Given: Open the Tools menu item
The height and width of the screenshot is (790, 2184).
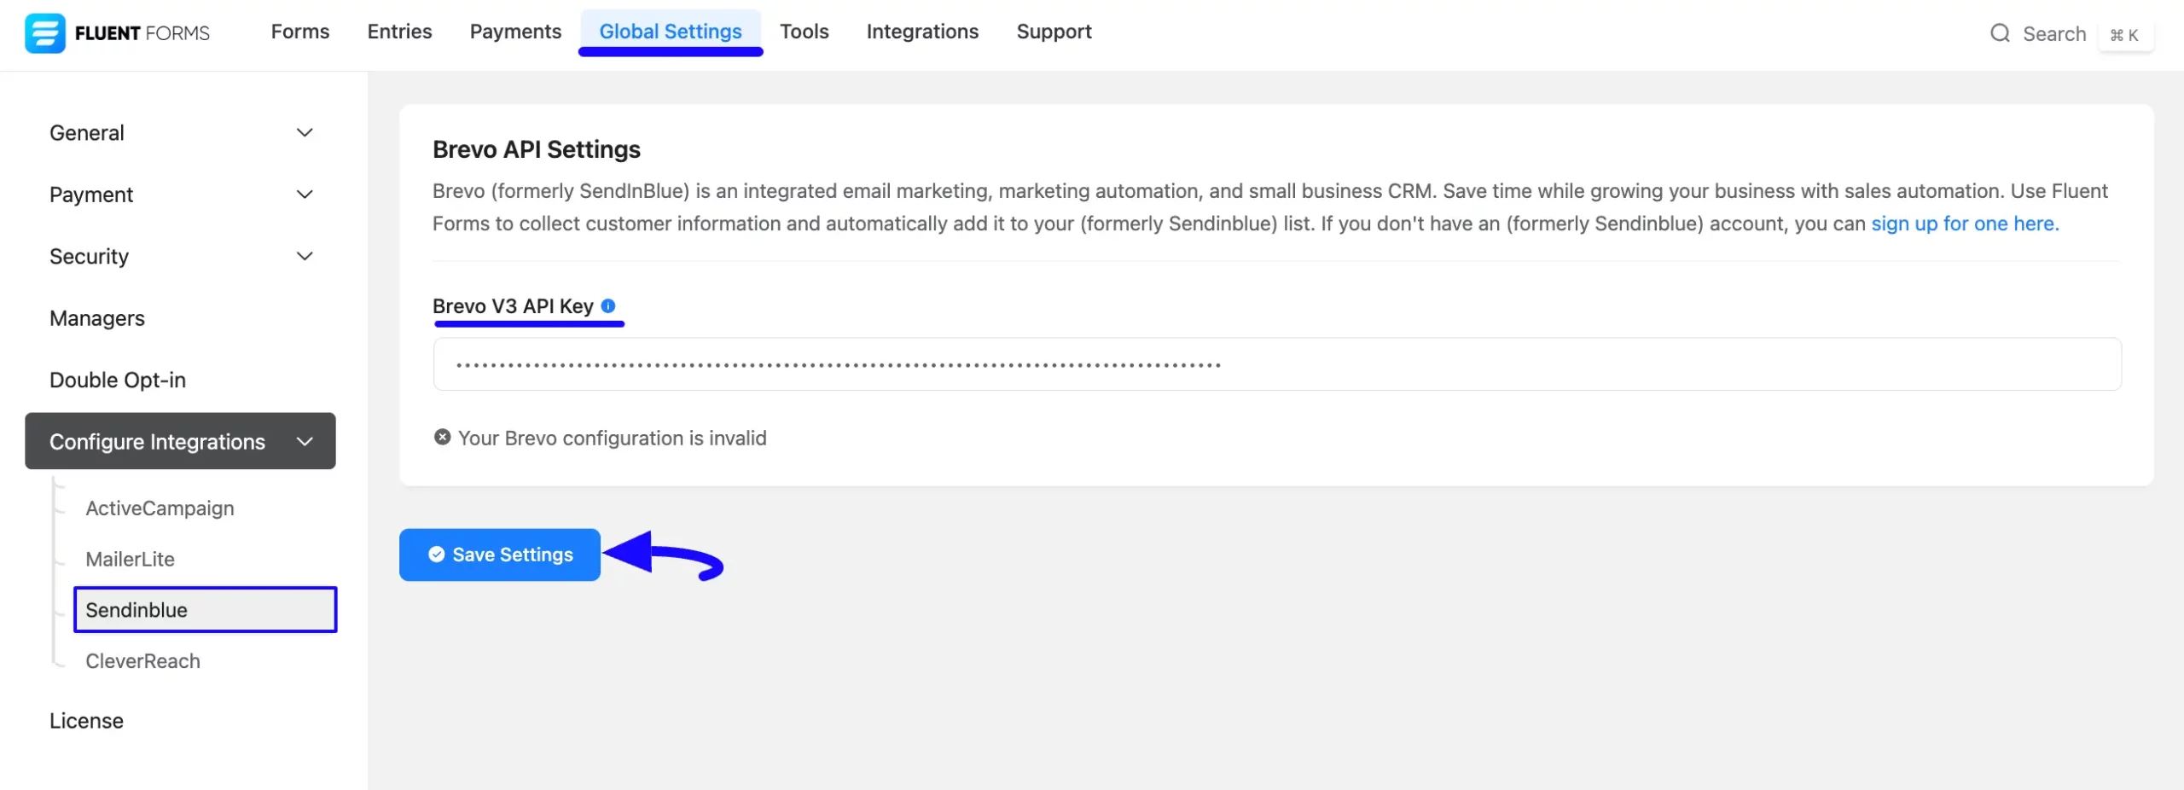Looking at the screenshot, I should (x=804, y=32).
